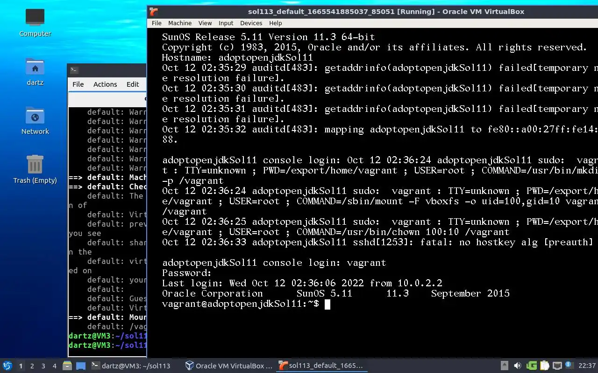Open the volume speaker tray icon
The height and width of the screenshot is (373, 598).
[x=517, y=366]
